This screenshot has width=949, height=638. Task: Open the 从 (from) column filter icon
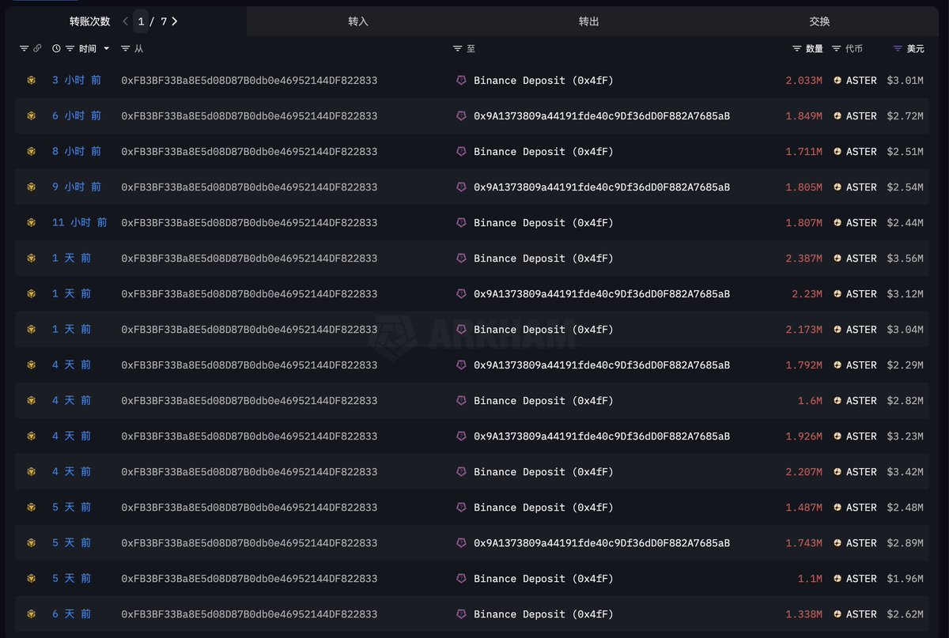[126, 49]
